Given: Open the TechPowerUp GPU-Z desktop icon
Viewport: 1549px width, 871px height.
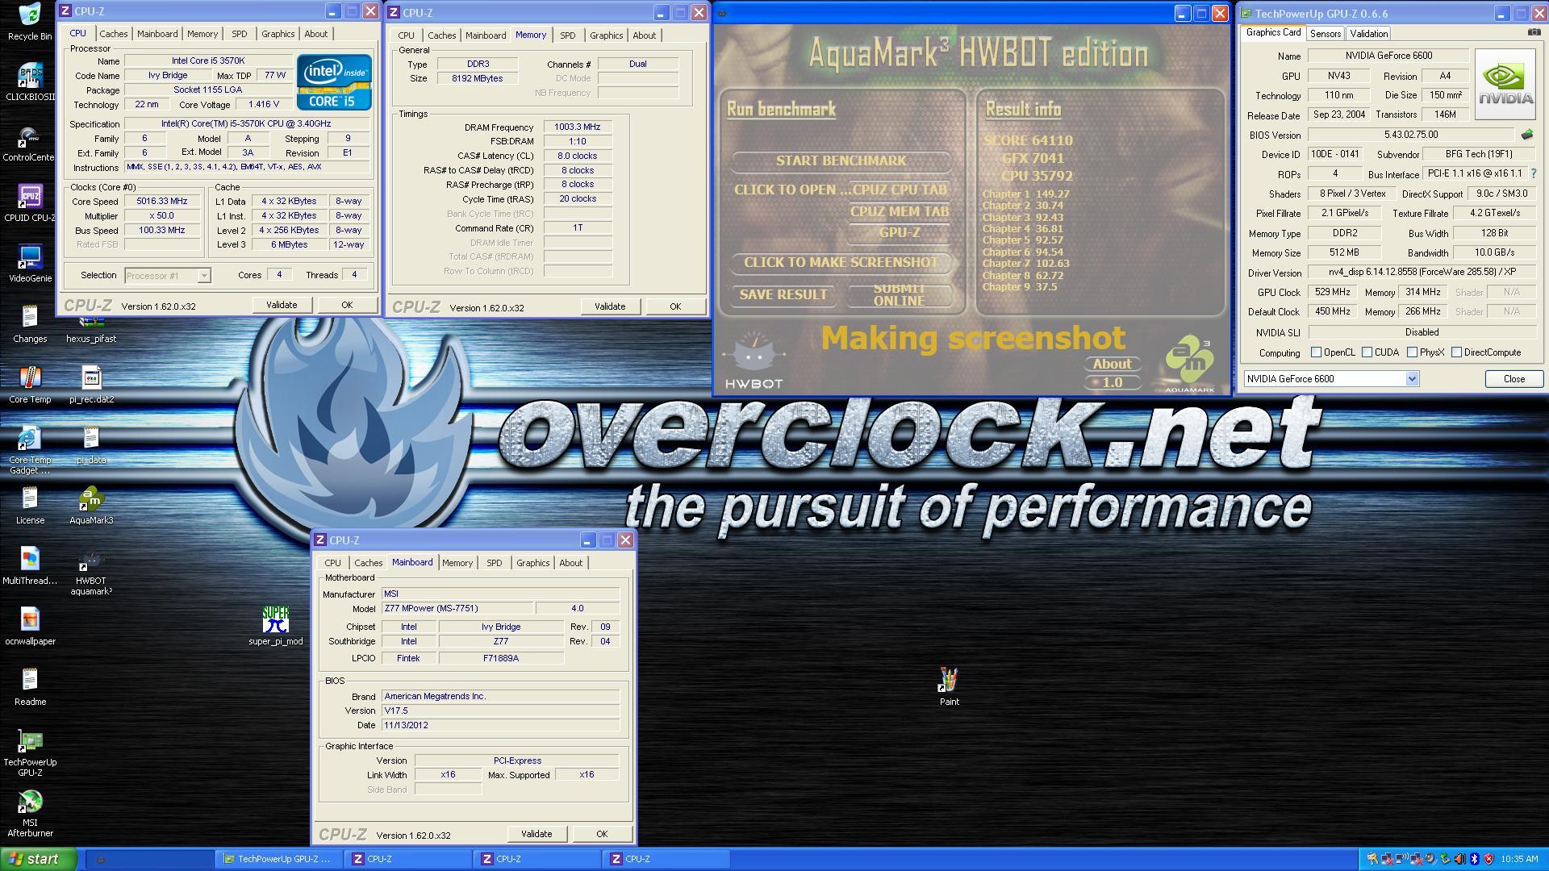Looking at the screenshot, I should click(x=30, y=752).
